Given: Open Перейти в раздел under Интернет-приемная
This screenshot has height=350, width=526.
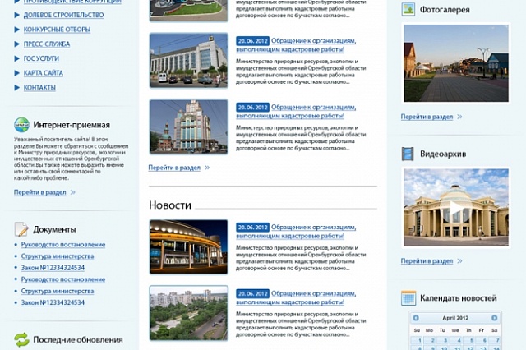Looking at the screenshot, I should pos(40,192).
